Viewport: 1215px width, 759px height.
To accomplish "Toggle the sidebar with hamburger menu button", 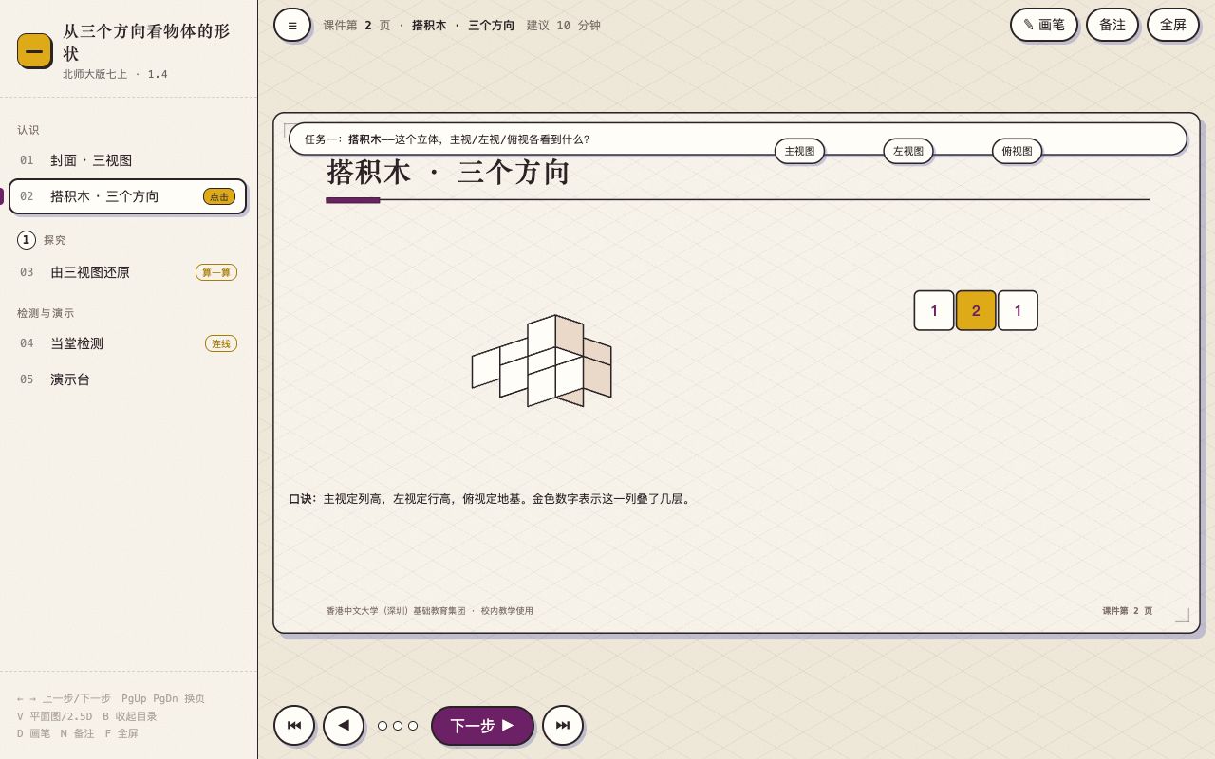I will point(292,25).
